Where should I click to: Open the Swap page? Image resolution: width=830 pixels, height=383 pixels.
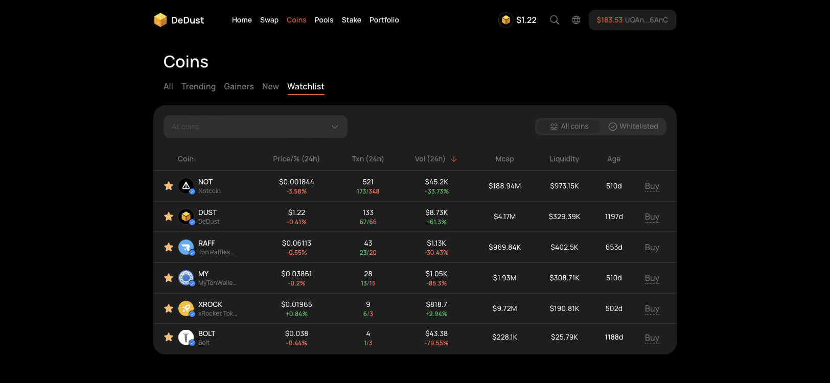[269, 20]
